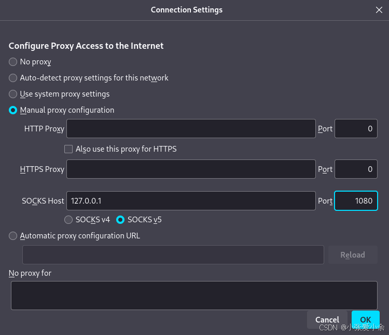Select SOCKS v4 protocol
This screenshot has height=335, width=389.
click(68, 220)
